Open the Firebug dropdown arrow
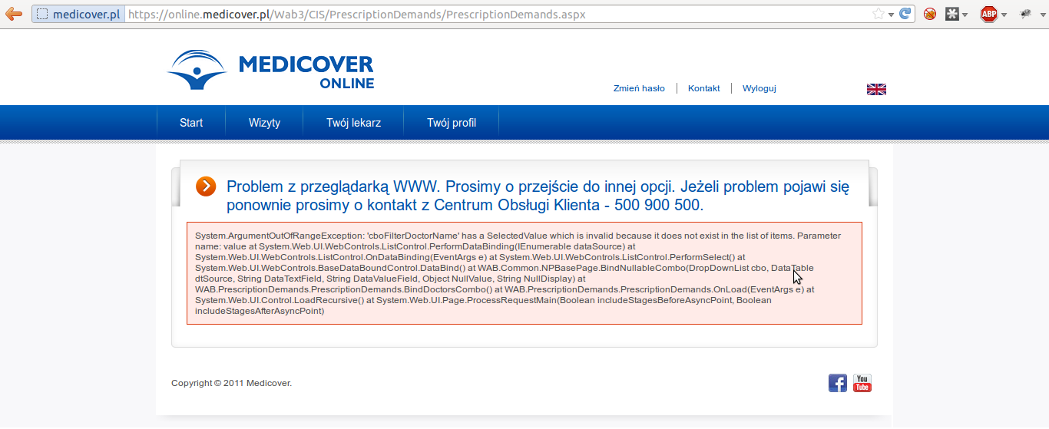 [x=1041, y=15]
